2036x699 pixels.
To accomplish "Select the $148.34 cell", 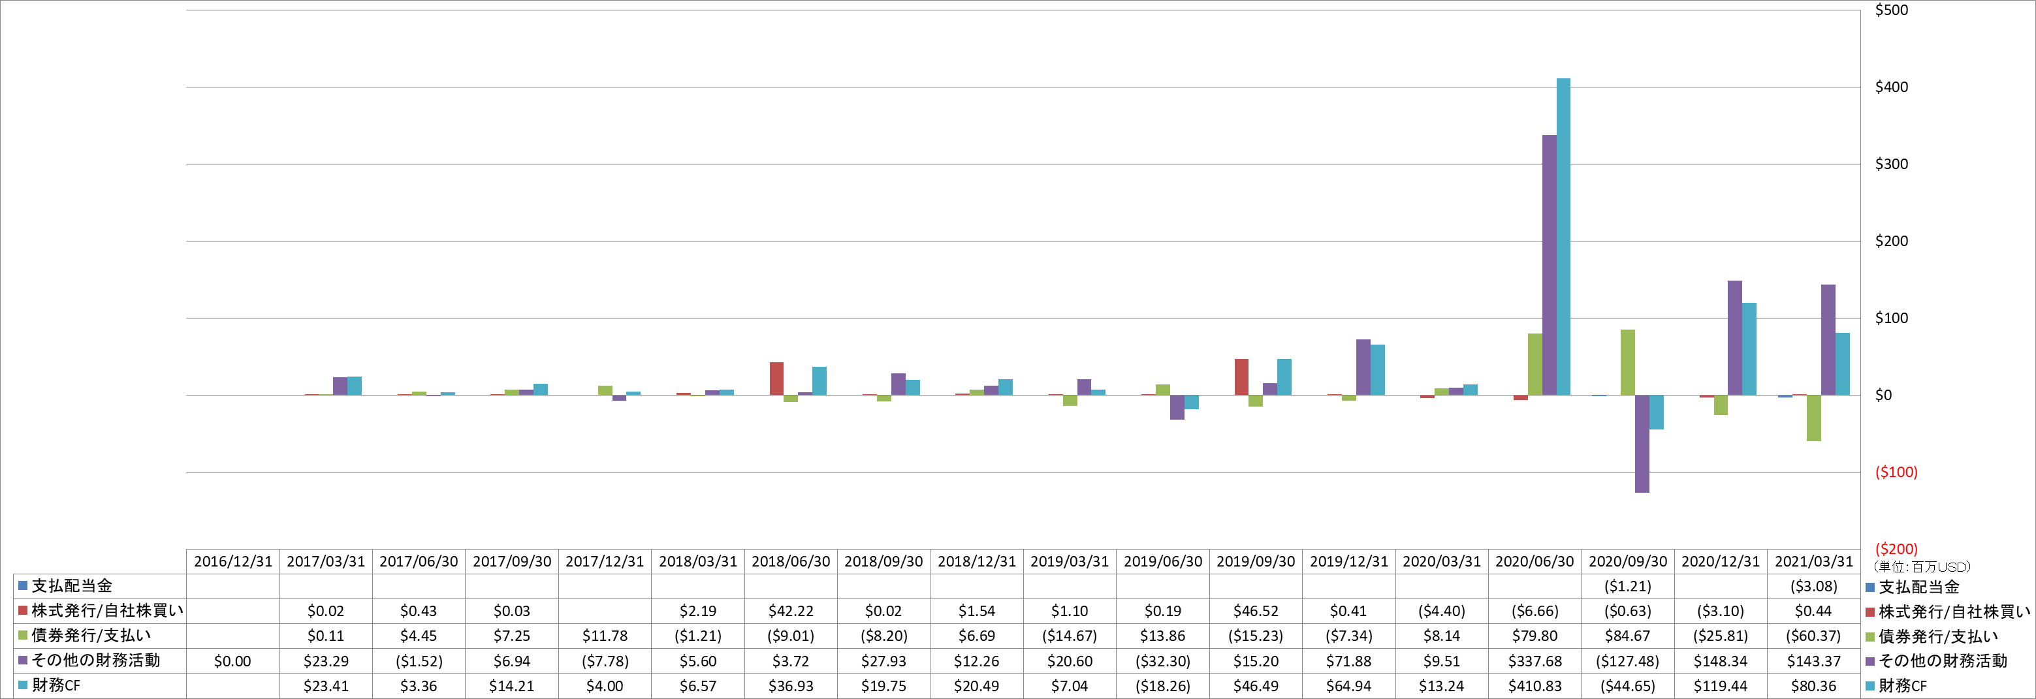I will [1721, 661].
